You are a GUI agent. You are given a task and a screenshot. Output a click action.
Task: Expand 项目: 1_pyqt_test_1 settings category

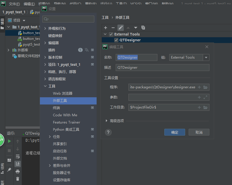tap(45, 65)
